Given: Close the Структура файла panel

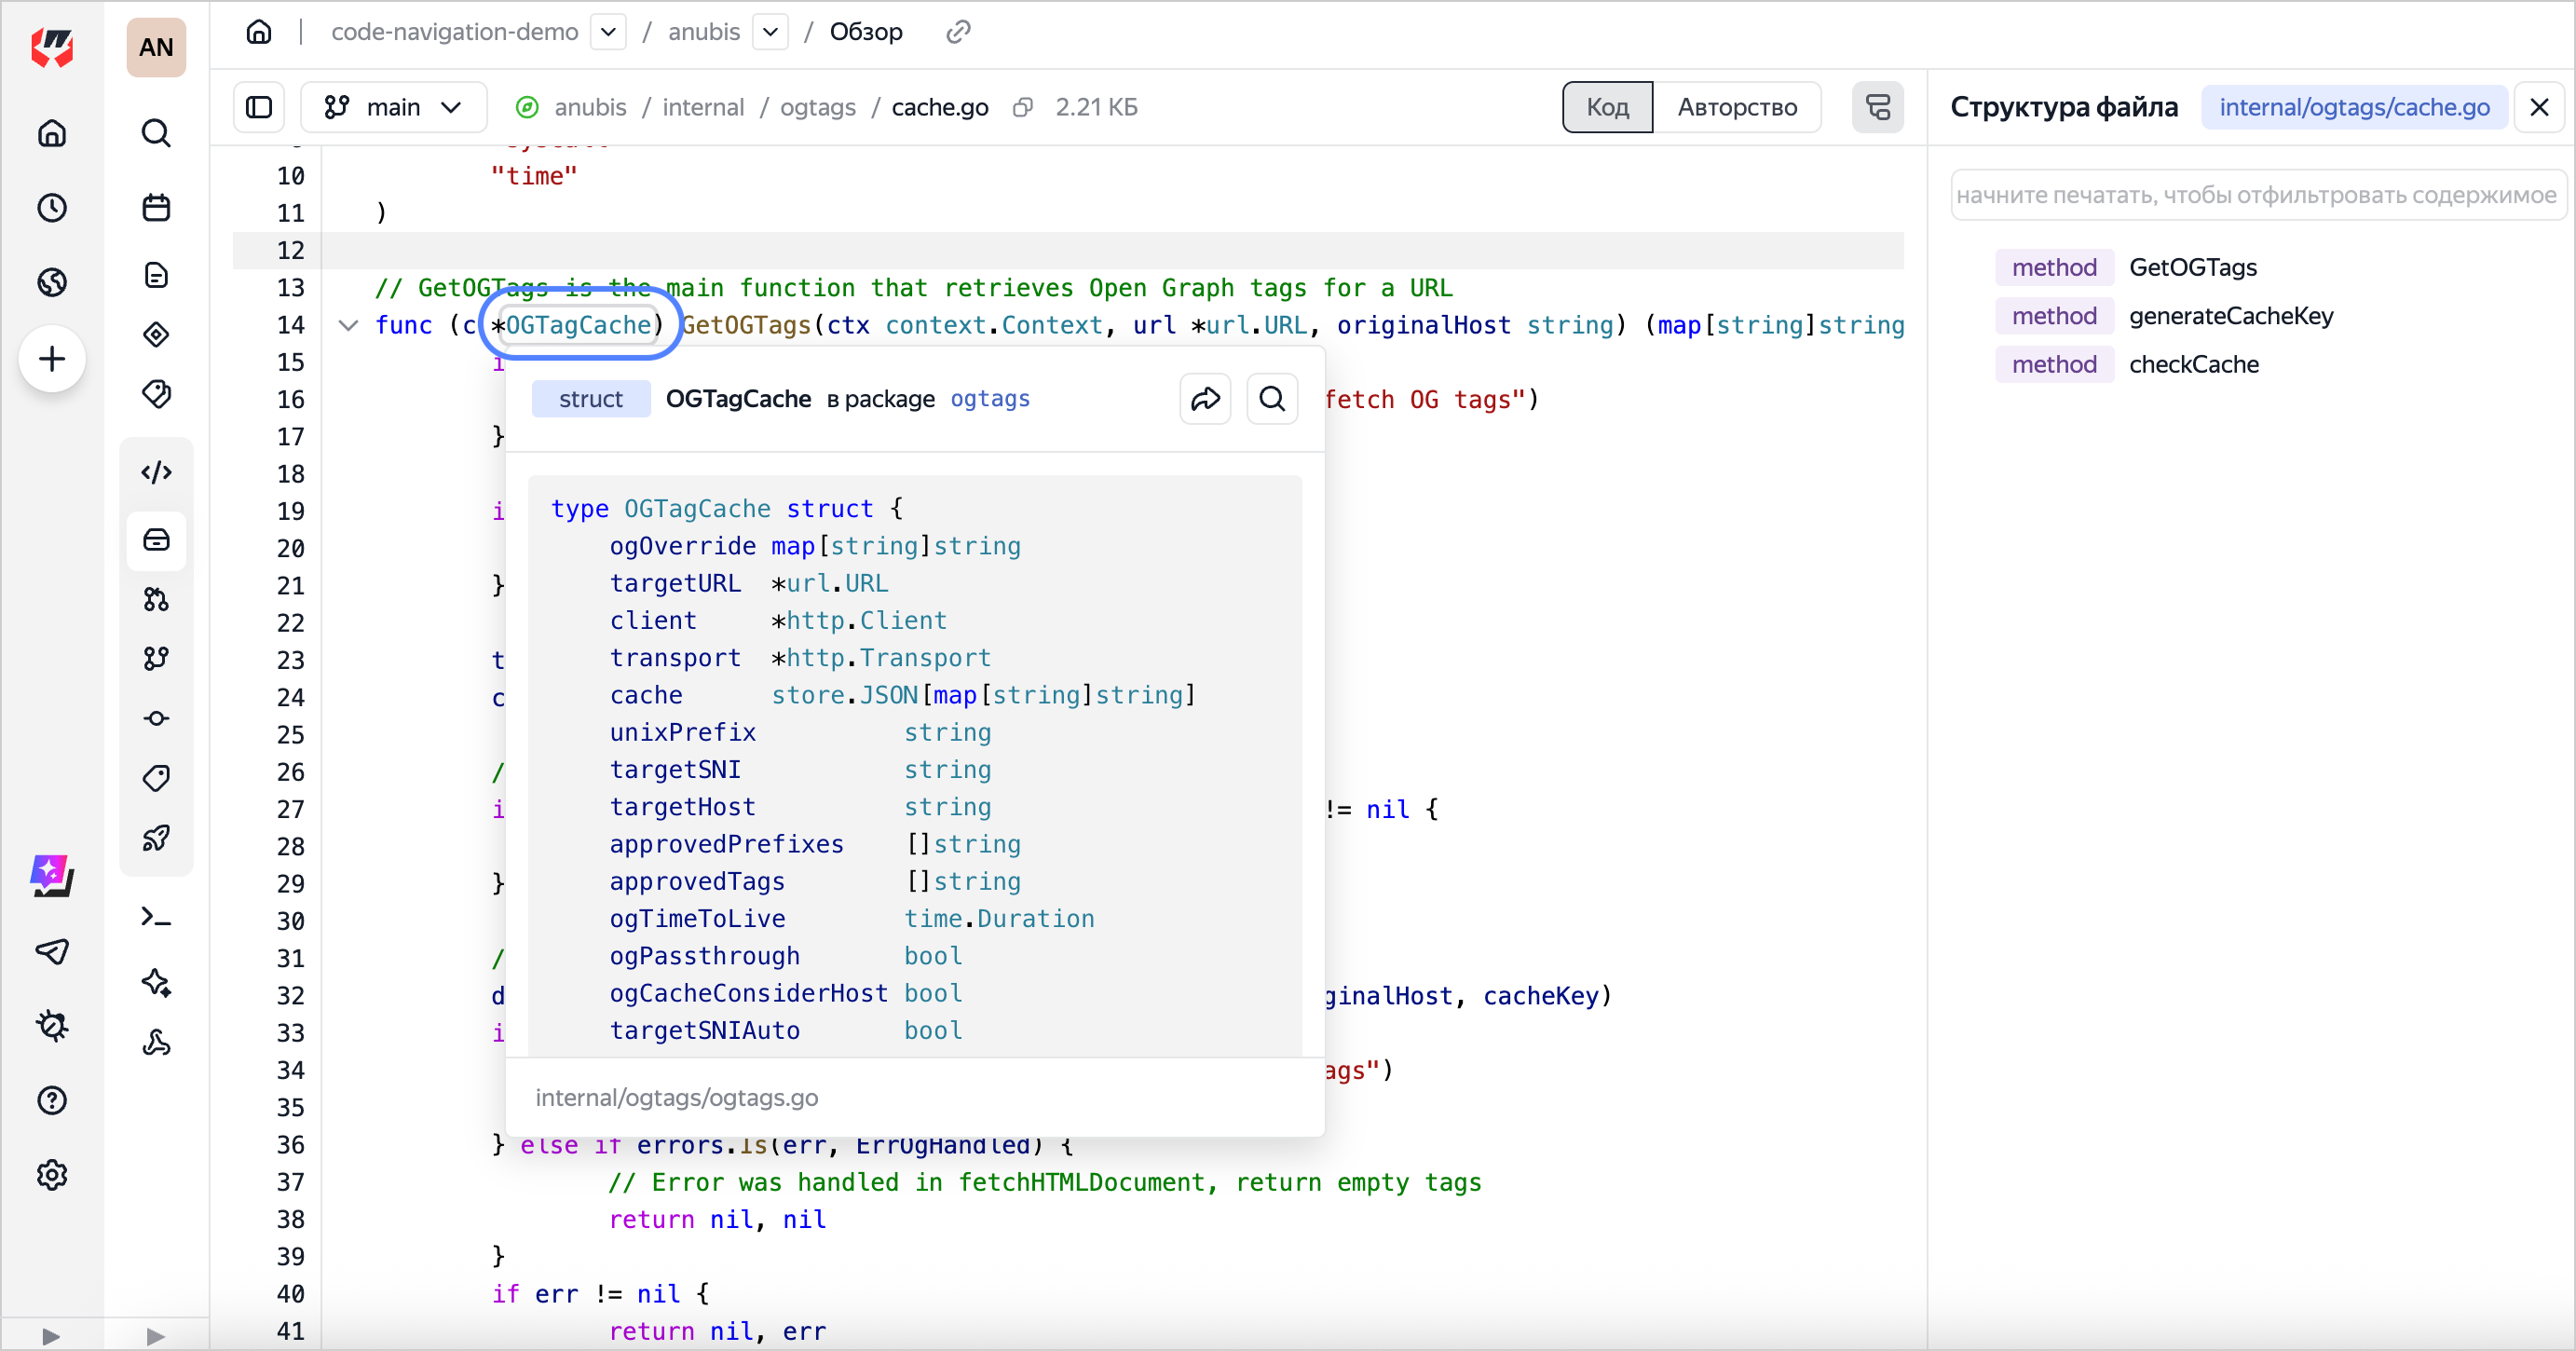Looking at the screenshot, I should 2538,107.
